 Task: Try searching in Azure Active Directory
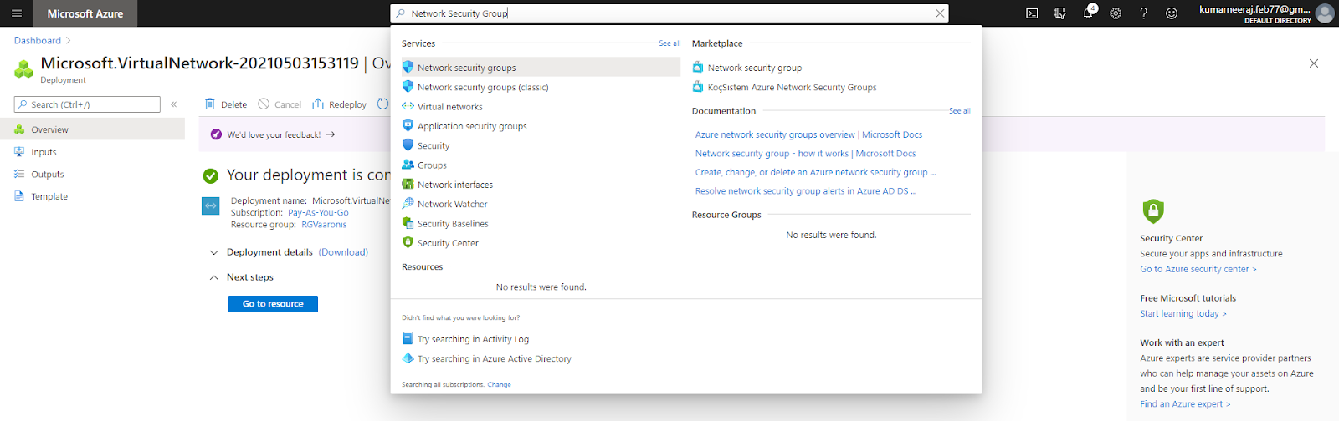coord(494,358)
